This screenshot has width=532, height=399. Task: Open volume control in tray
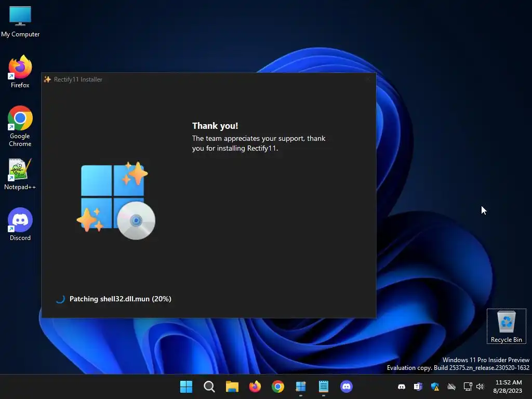(480, 387)
